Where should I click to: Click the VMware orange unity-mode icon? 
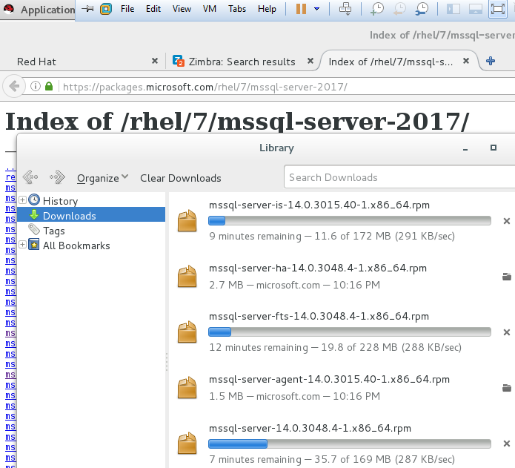(x=106, y=9)
